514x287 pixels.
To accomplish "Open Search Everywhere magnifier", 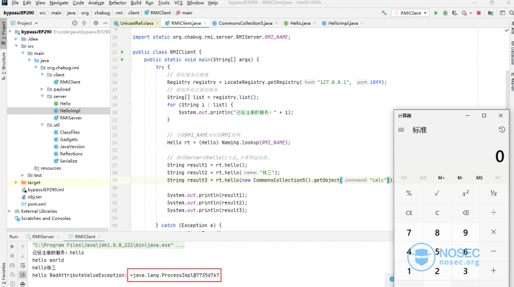I will (x=511, y=13).
